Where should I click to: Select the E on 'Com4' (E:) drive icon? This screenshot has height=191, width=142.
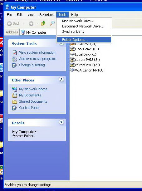point(72,49)
